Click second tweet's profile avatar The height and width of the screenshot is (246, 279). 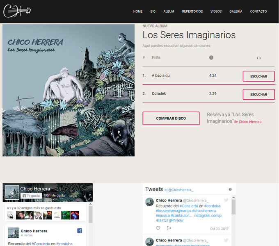(x=149, y=242)
